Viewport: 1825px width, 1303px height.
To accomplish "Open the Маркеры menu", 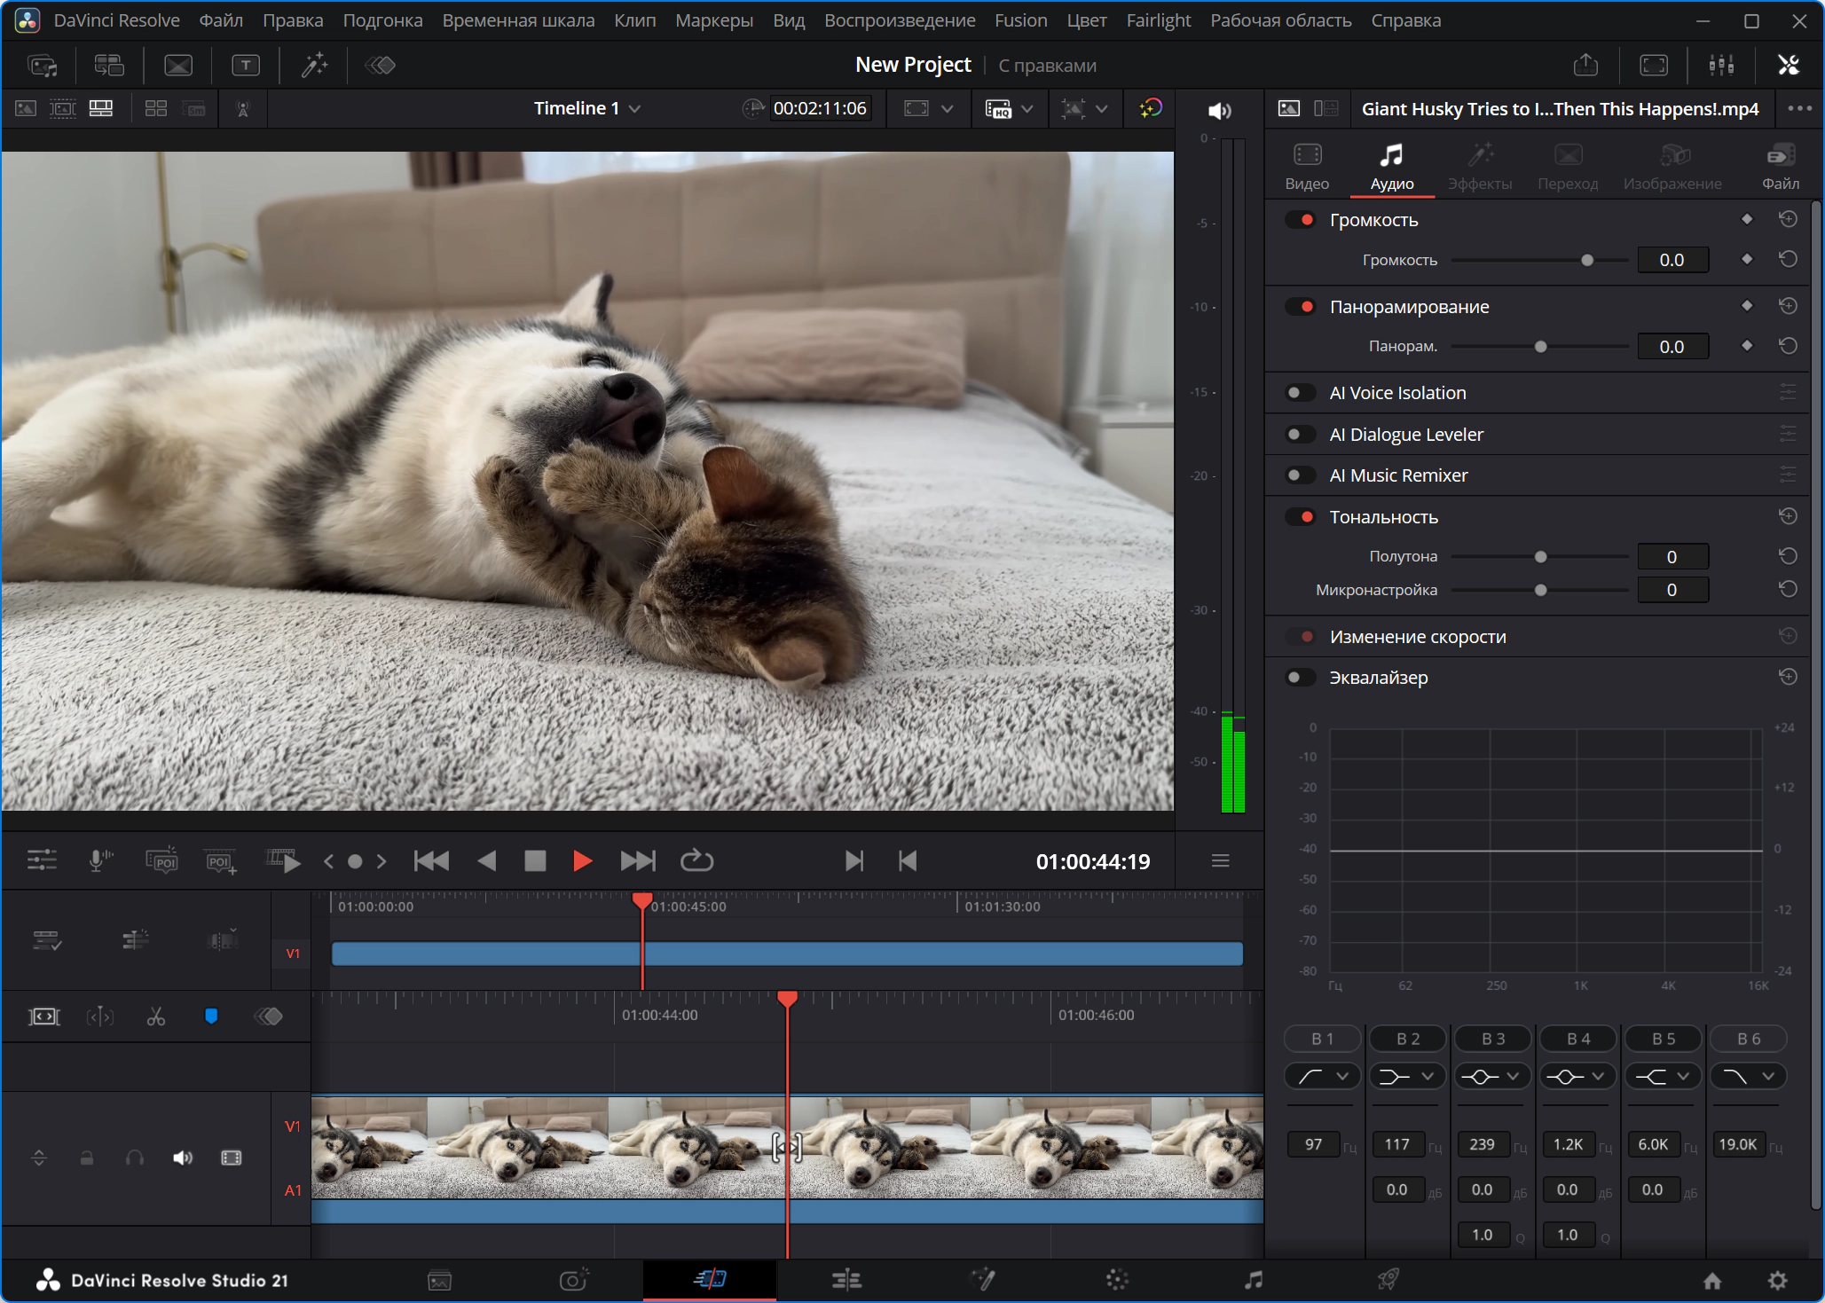I will pos(714,20).
